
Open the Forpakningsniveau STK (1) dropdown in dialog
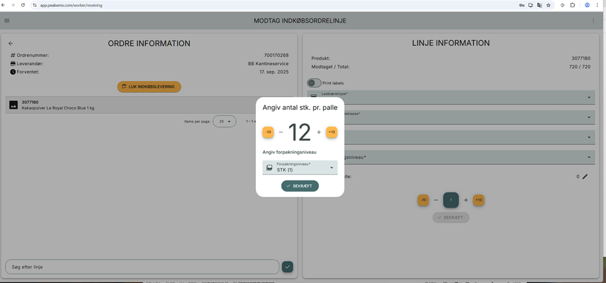click(x=300, y=167)
